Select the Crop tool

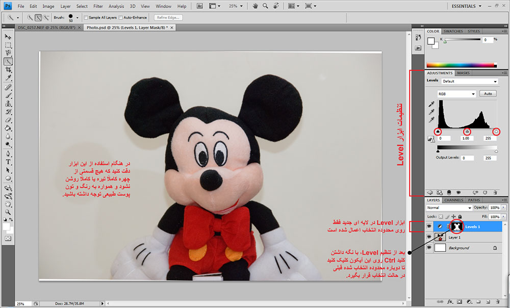tap(8, 69)
